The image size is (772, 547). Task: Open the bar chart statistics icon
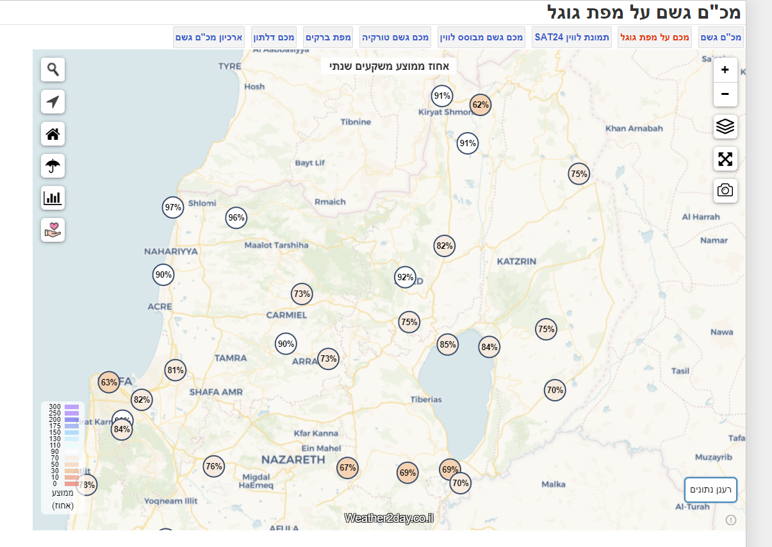(53, 198)
